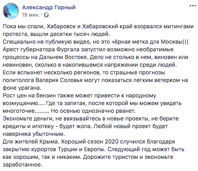Click the line starting 'Пока мы спали'

(x=98, y=26)
